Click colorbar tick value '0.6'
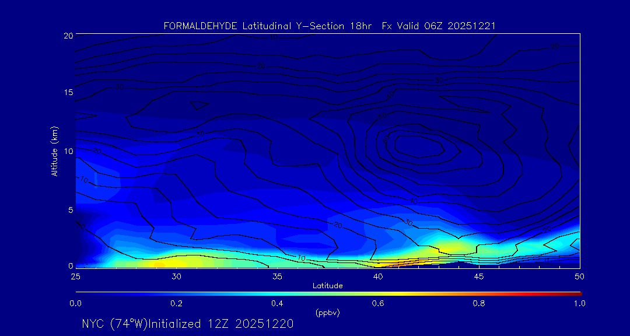 [378, 303]
